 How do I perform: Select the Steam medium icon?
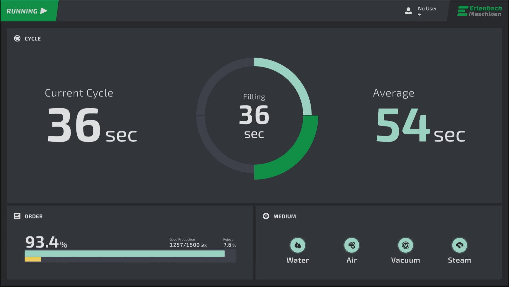(x=460, y=245)
